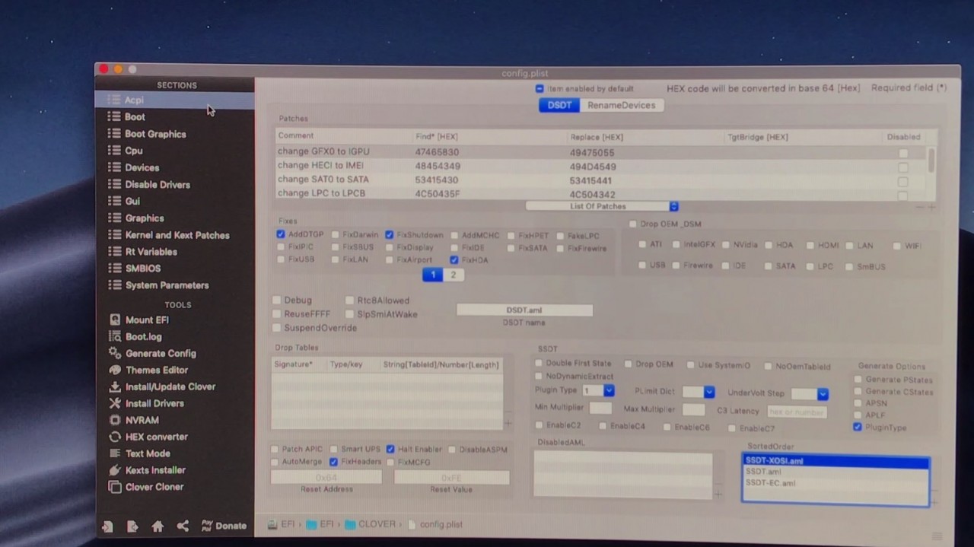
Task: Open the Plugin Type dropdown
Action: 598,390
